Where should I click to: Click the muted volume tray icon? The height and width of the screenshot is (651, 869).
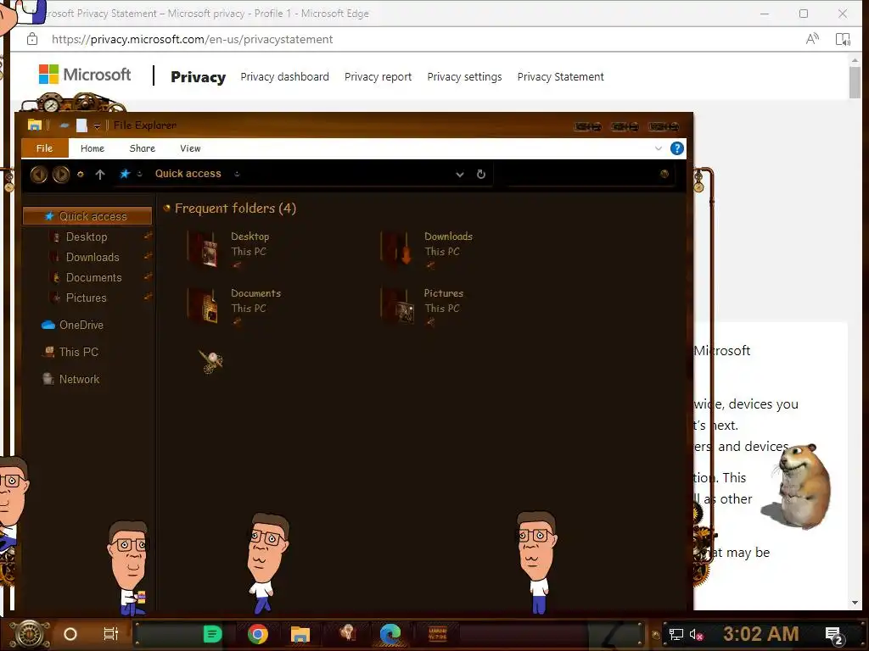[696, 635]
